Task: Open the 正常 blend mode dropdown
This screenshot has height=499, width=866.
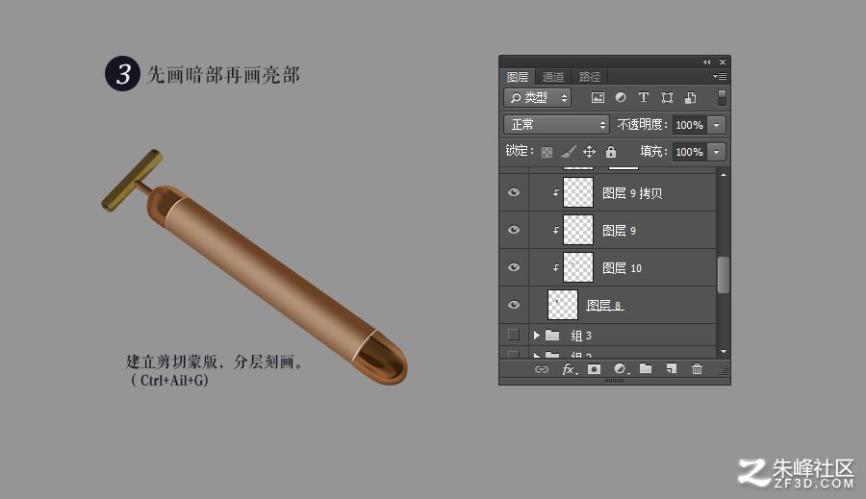Action: coord(556,125)
